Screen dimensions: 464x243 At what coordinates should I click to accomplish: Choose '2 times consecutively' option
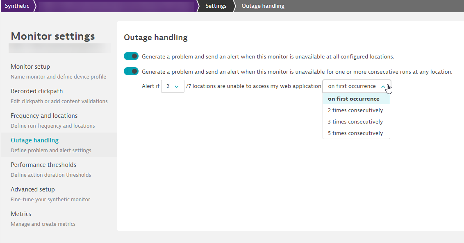(x=356, y=110)
